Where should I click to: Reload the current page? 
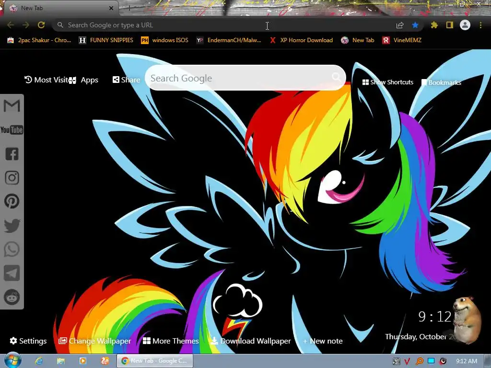[x=41, y=25]
